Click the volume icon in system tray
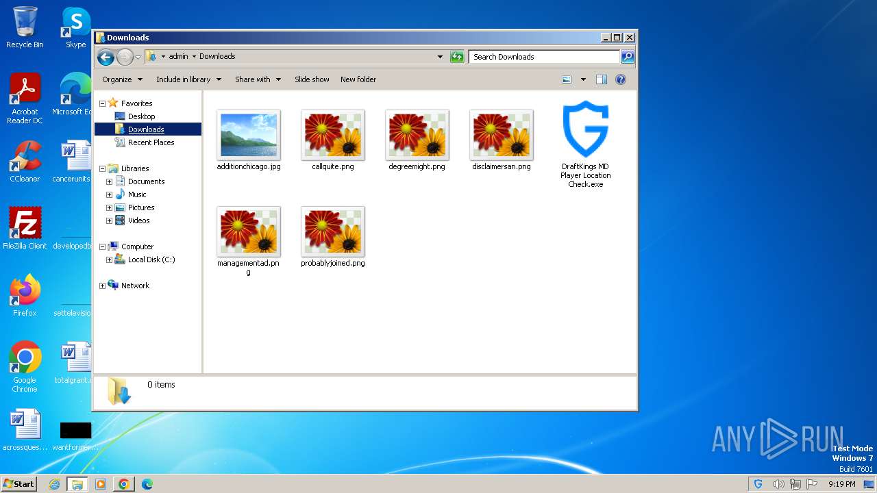 (x=778, y=484)
